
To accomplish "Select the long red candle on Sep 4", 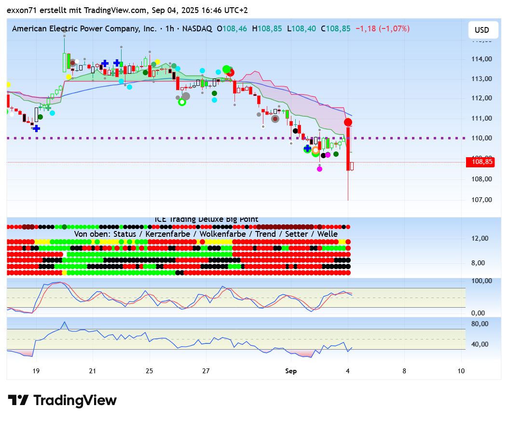I will [x=348, y=149].
